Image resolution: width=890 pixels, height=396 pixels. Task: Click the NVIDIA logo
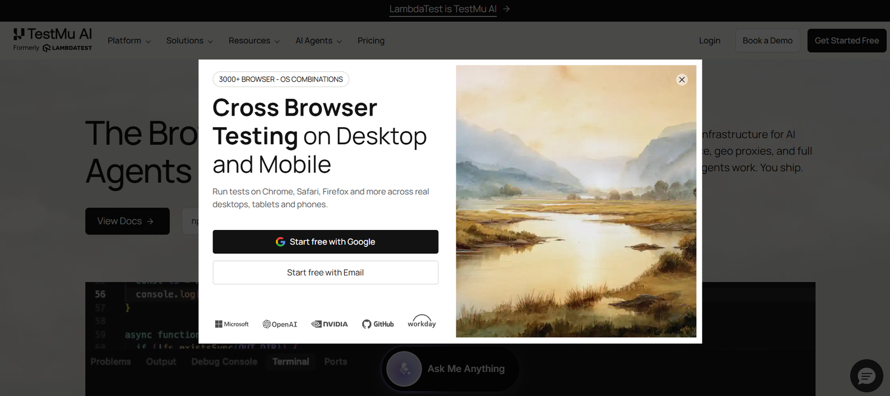pyautogui.click(x=329, y=324)
